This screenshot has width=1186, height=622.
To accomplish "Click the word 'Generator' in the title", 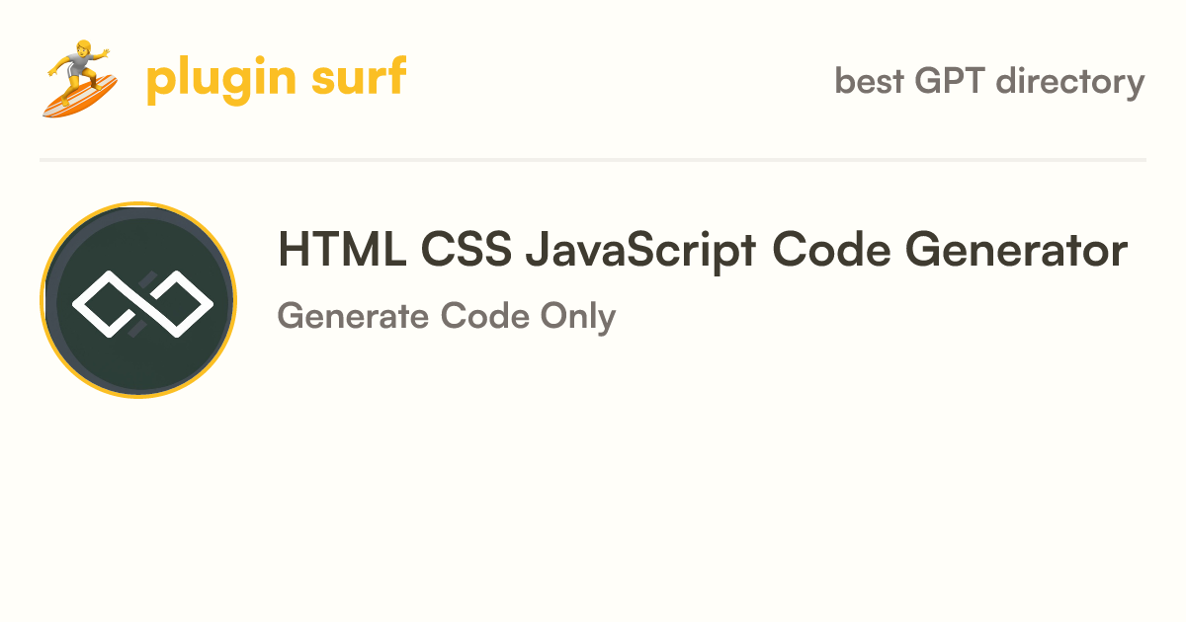I will pyautogui.click(x=1017, y=251).
